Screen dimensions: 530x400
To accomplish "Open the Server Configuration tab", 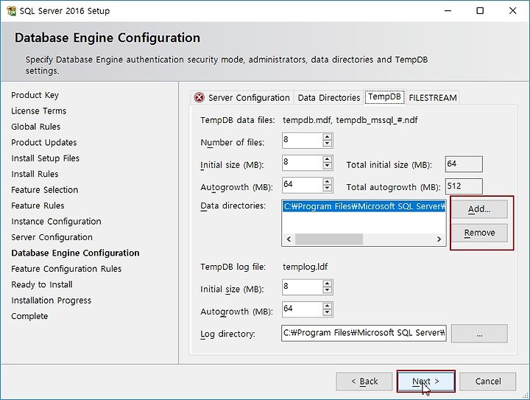I will [x=242, y=98].
